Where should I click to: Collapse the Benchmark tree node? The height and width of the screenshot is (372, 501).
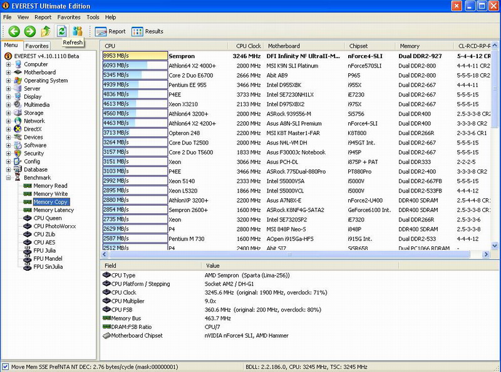(x=8, y=178)
